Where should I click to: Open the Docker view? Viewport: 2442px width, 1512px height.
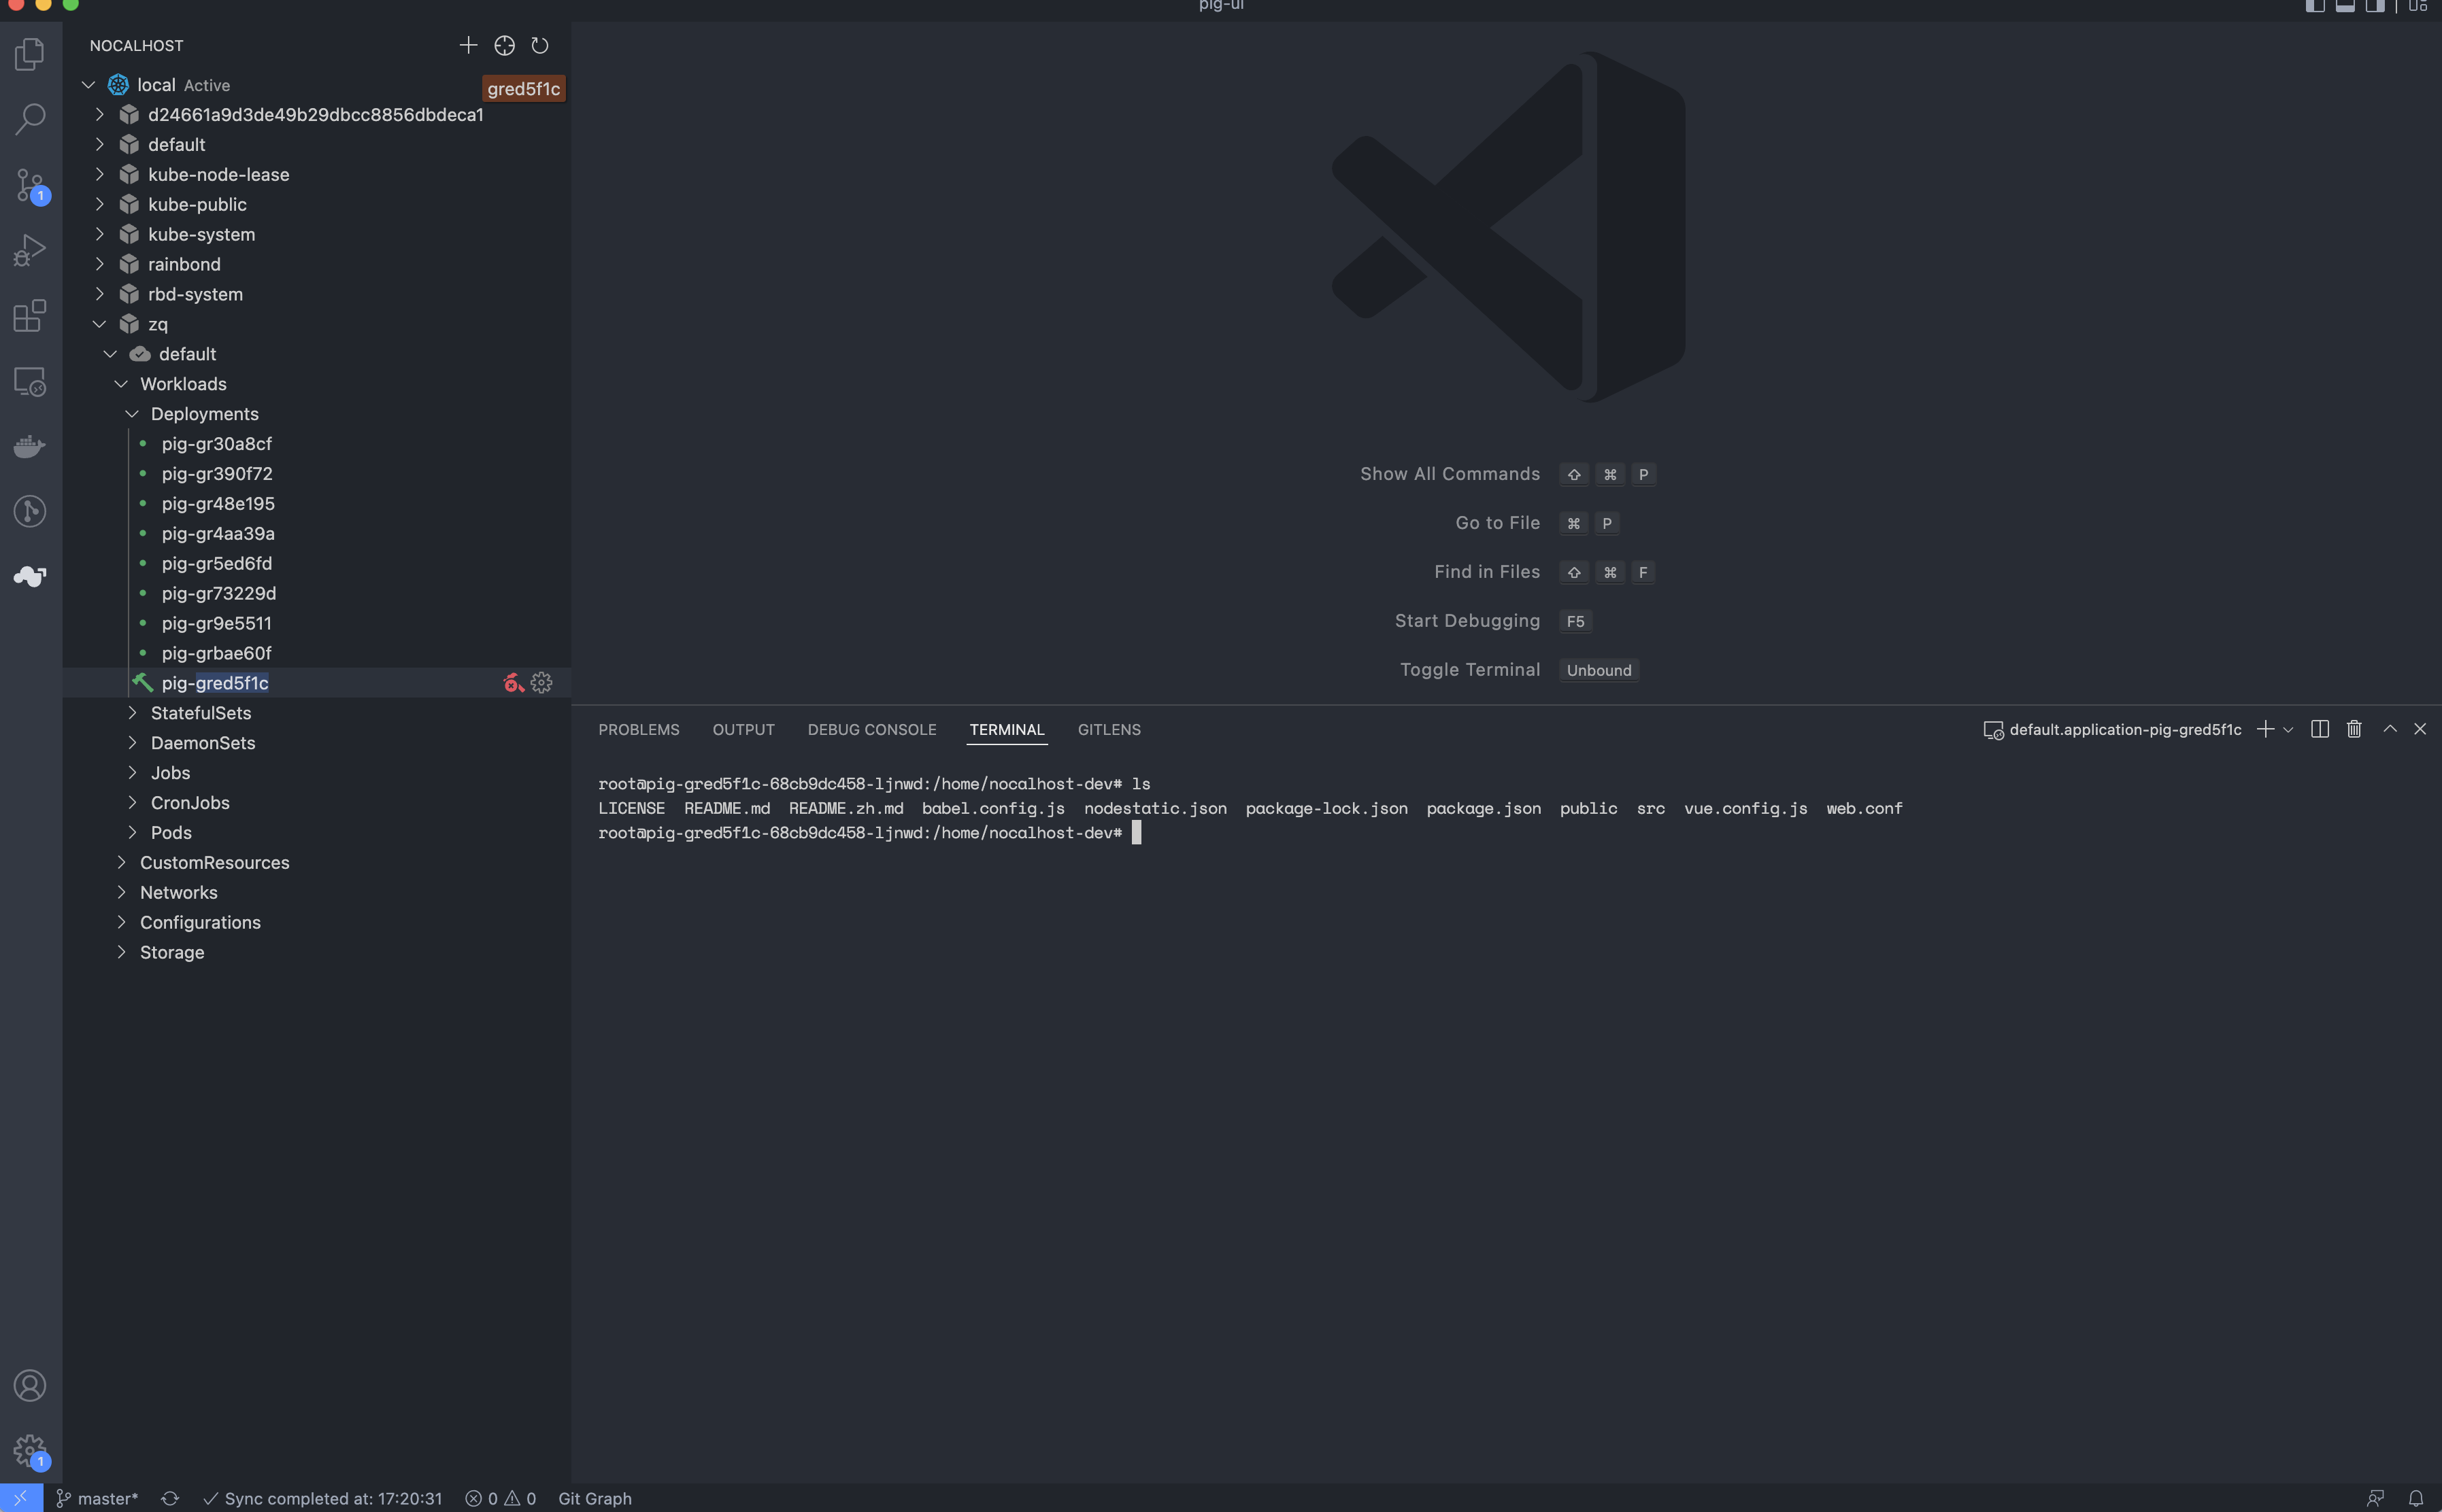coord(30,446)
